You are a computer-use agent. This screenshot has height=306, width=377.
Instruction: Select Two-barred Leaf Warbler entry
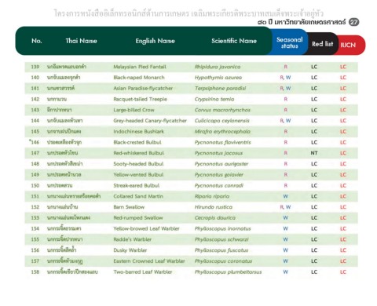[x=143, y=271]
